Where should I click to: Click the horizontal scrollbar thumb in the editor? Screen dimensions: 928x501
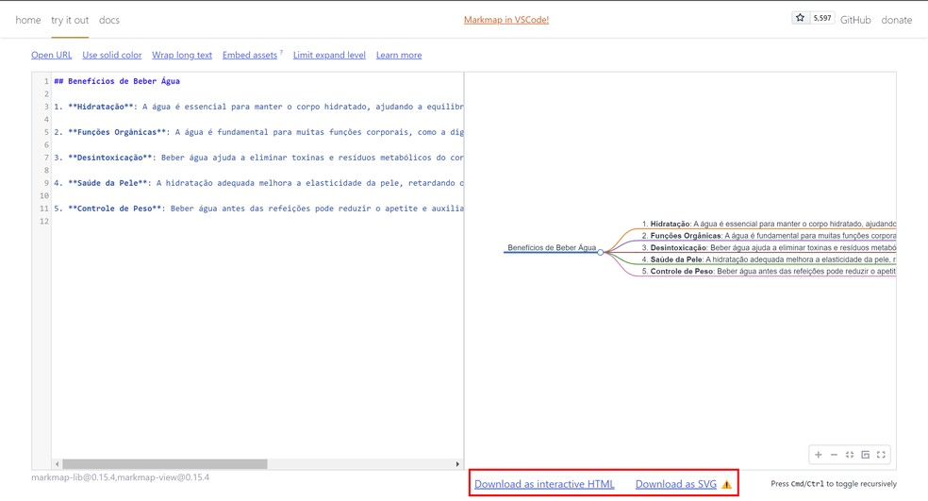[x=164, y=464]
